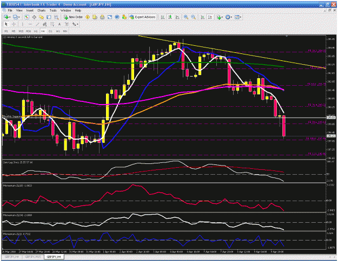Select the H4 timeframe button

(43, 31)
